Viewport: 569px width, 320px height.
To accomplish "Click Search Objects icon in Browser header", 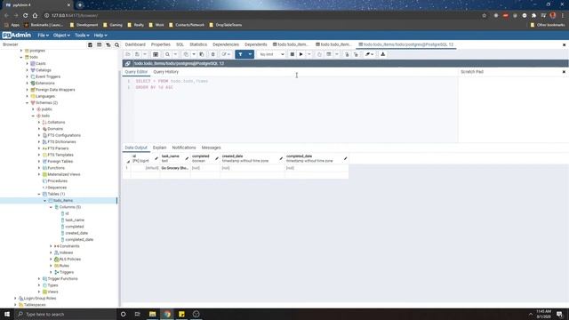I will (116, 44).
